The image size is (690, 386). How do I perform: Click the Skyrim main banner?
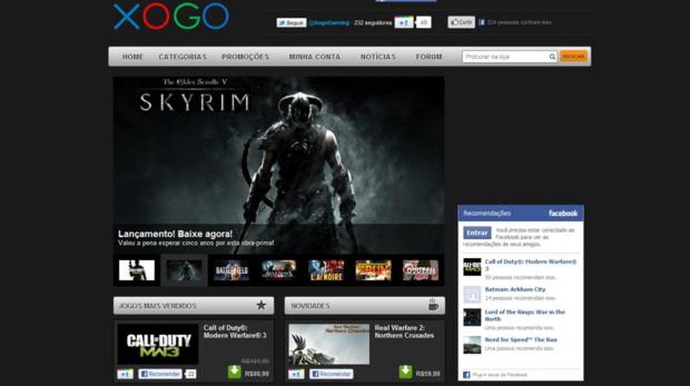278,165
